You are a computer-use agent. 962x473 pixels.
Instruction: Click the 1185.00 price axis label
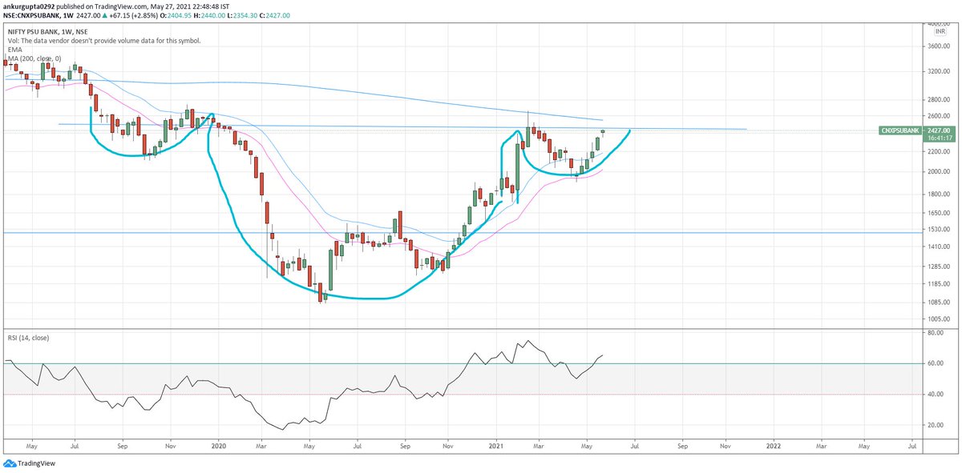(x=939, y=283)
